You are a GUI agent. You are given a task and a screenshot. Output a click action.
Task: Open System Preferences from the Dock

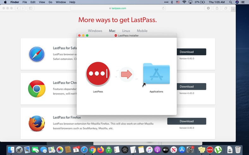(x=190, y=150)
